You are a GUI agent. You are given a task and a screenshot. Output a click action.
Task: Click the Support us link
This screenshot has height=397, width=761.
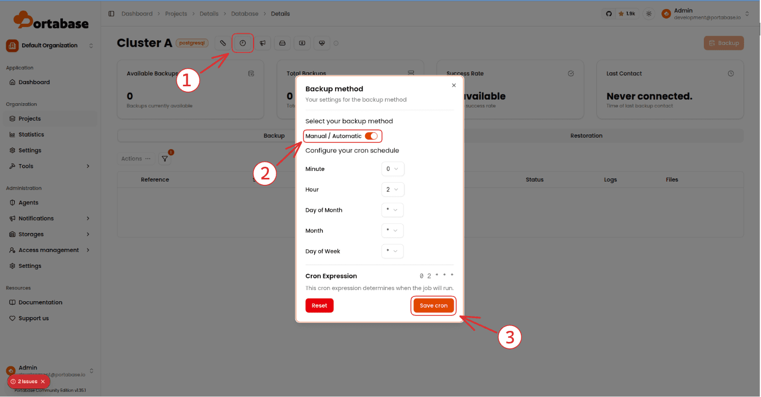tap(50, 319)
